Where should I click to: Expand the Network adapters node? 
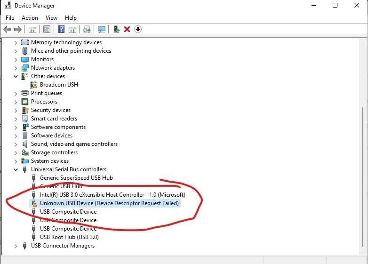click(16, 68)
